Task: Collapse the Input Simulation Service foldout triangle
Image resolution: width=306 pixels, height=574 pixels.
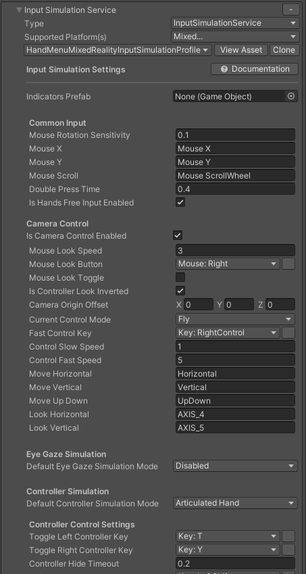Action: (19, 10)
